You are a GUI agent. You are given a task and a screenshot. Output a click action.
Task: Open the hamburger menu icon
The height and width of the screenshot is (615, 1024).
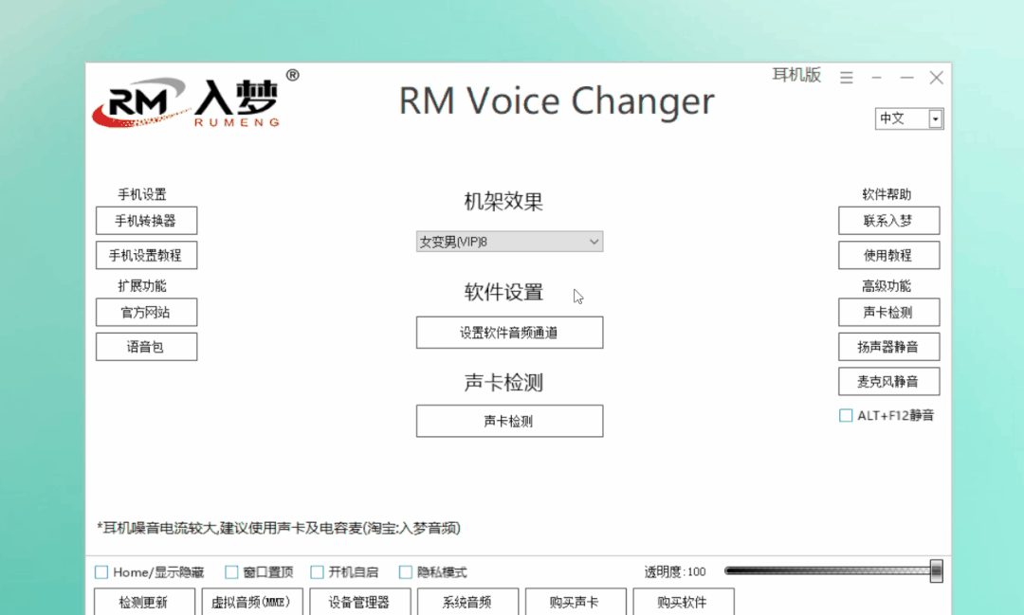click(x=847, y=78)
